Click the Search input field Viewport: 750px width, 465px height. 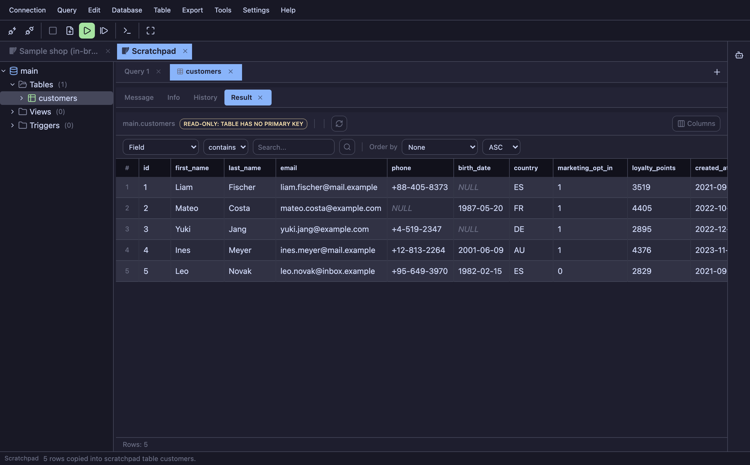(293, 147)
